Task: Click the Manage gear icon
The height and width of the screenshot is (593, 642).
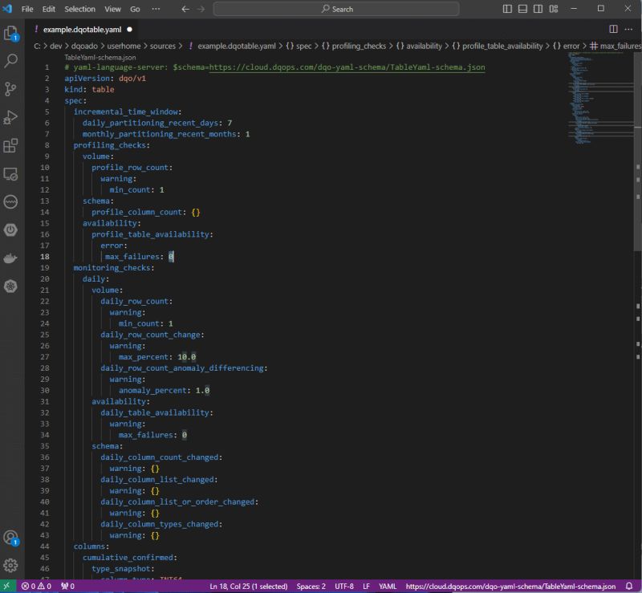Action: 10,566
